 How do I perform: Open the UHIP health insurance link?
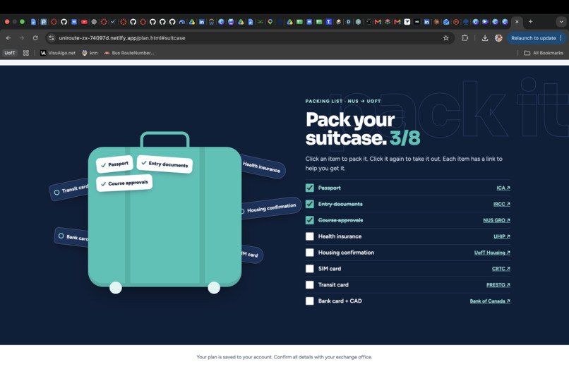coord(502,236)
